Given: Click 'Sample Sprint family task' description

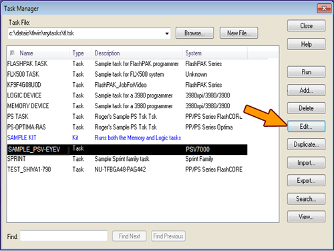Looking at the screenshot, I should pyautogui.click(x=122, y=159).
